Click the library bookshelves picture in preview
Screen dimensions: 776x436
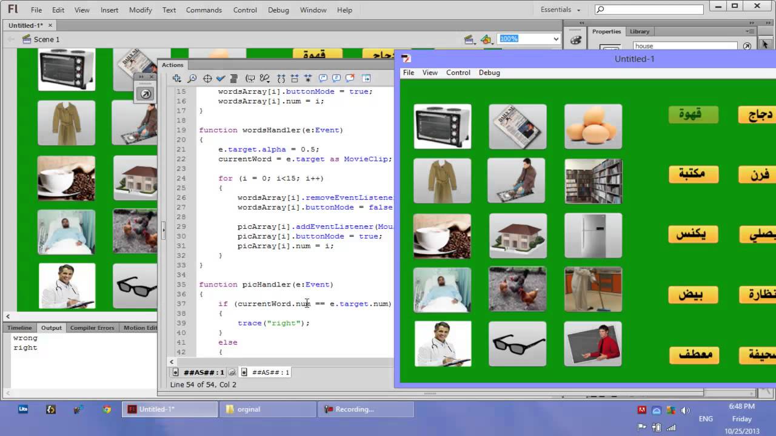pyautogui.click(x=593, y=181)
